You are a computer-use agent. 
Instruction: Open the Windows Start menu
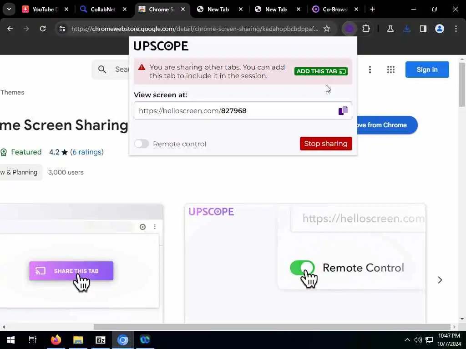tap(11, 340)
